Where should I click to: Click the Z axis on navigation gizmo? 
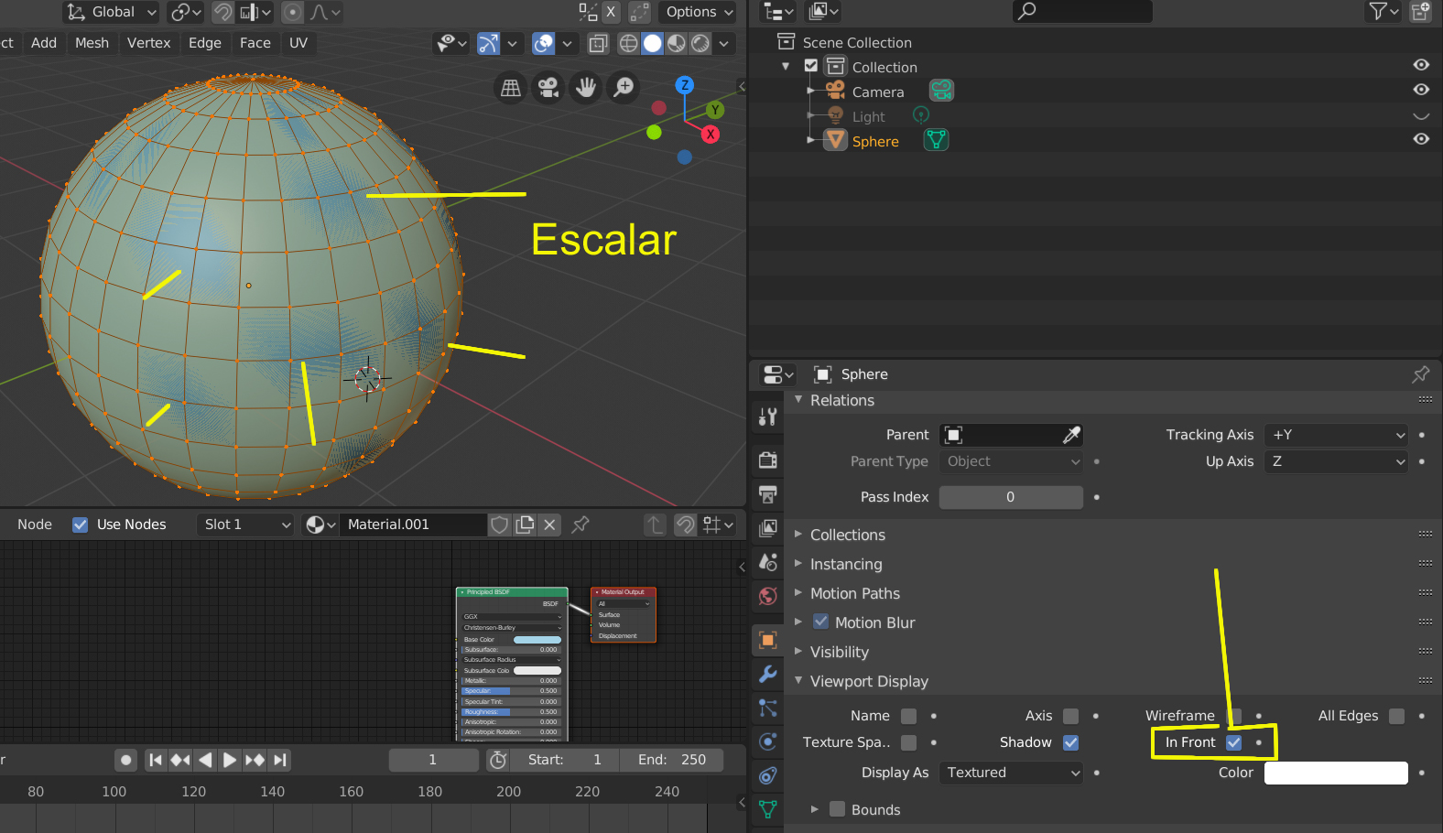[x=684, y=85]
